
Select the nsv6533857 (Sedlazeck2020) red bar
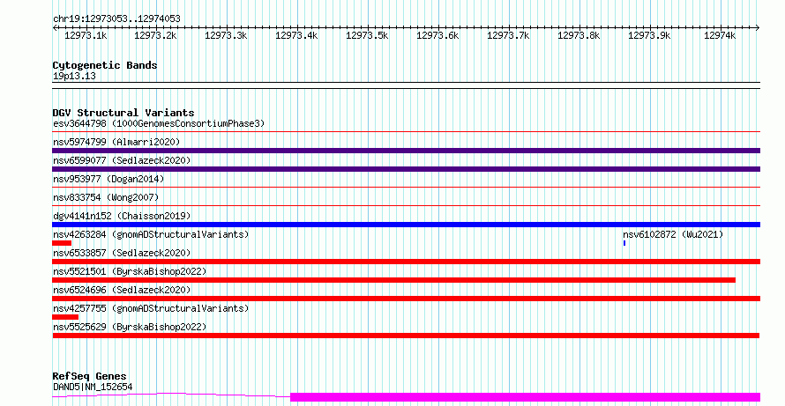(x=406, y=262)
